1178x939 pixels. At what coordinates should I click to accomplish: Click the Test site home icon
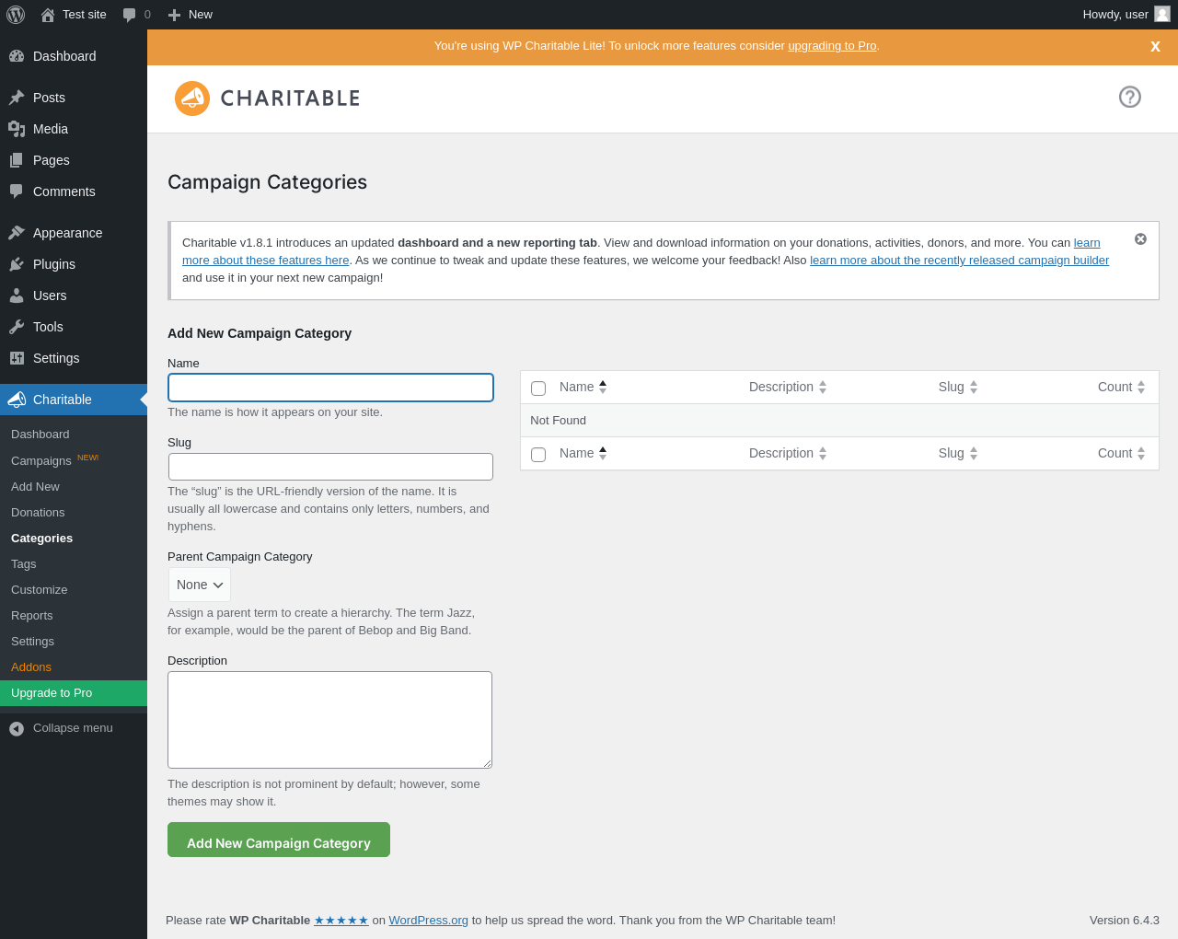pos(48,15)
